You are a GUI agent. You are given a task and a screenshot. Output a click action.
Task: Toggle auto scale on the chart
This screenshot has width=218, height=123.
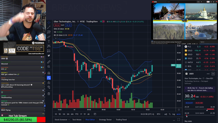click(x=178, y=114)
